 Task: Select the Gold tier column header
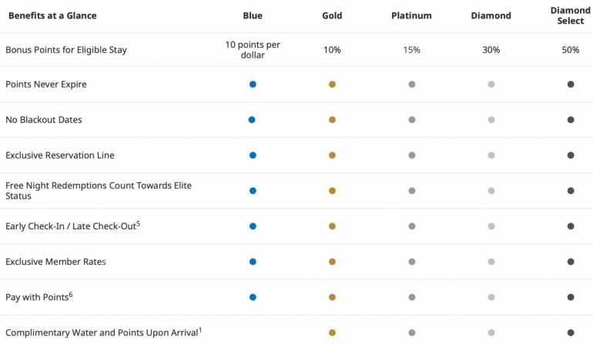332,16
